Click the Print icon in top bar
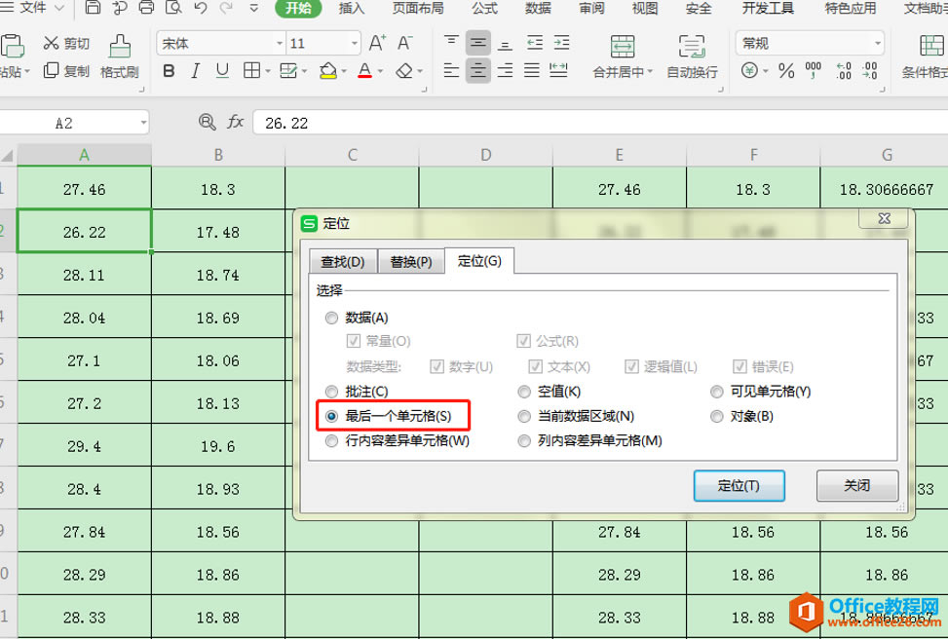 click(x=146, y=7)
